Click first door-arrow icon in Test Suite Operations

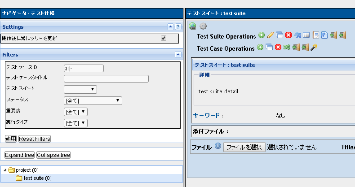pos(333,35)
